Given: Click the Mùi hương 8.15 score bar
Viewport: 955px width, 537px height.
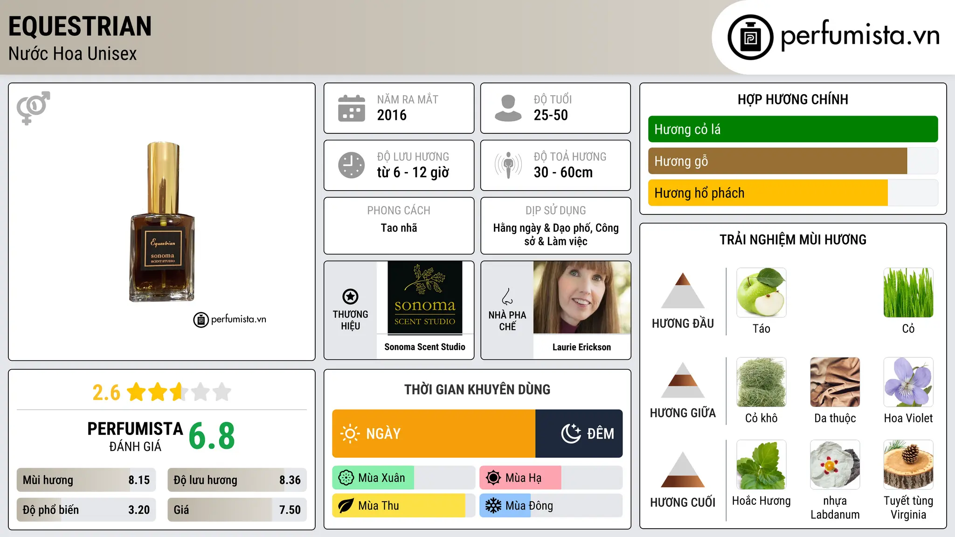Looking at the screenshot, I should click(86, 480).
